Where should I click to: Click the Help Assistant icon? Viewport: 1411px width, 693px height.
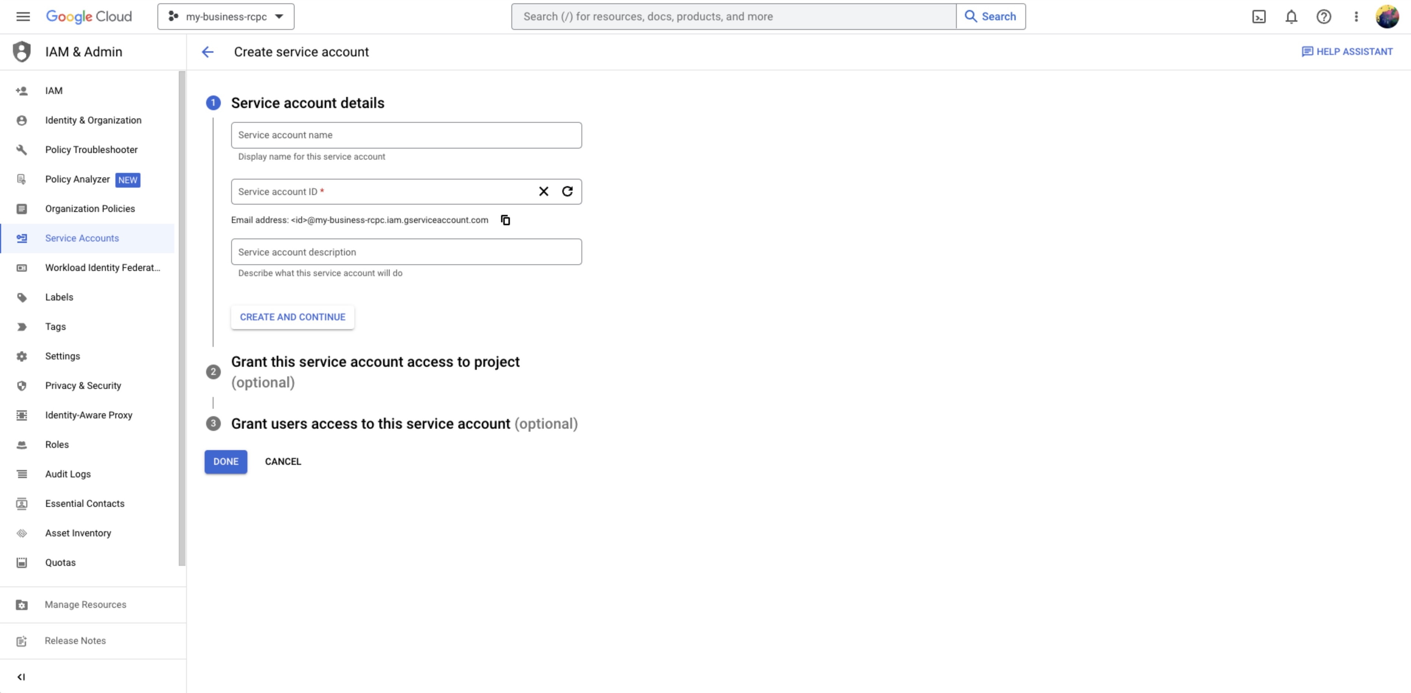click(1307, 51)
